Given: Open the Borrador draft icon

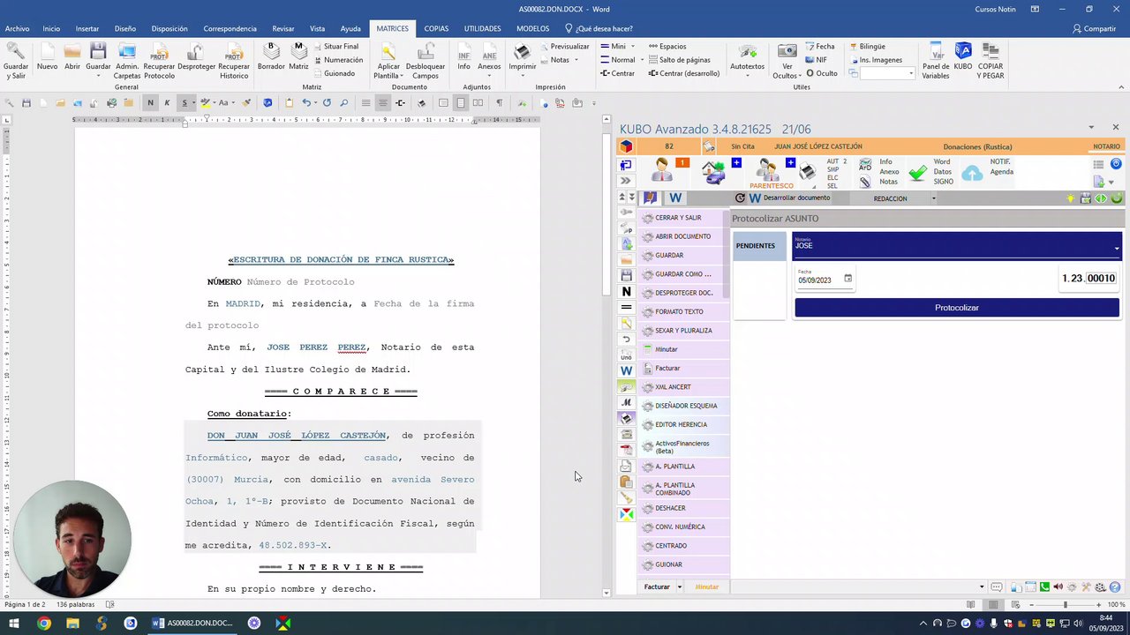Looking at the screenshot, I should [x=272, y=58].
